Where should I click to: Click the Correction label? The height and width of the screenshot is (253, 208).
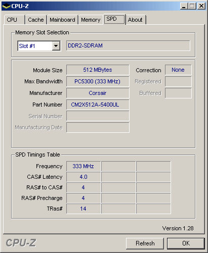point(148,70)
